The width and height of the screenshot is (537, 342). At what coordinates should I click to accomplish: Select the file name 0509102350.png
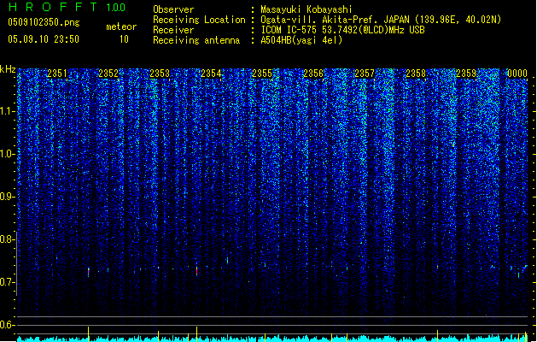44,23
